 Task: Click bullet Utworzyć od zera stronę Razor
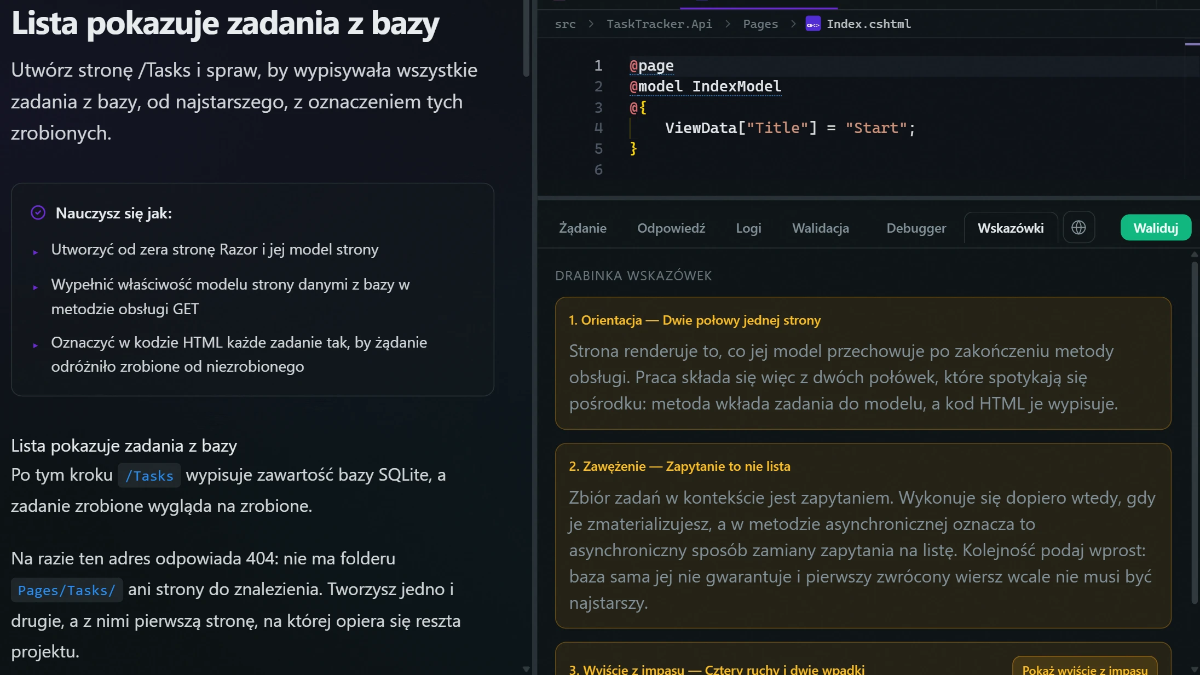215,250
